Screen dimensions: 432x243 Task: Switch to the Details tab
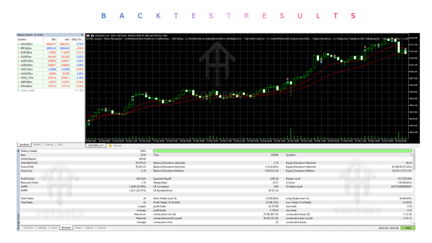click(x=37, y=145)
